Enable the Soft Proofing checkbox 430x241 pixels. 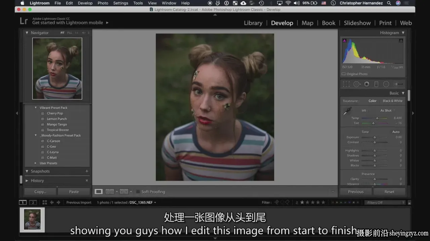tap(138, 192)
